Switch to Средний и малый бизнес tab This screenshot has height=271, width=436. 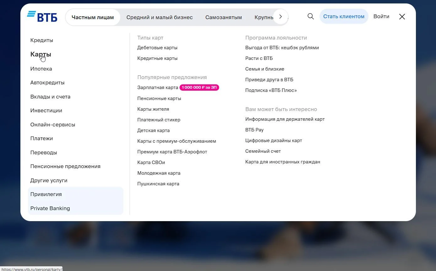click(159, 17)
